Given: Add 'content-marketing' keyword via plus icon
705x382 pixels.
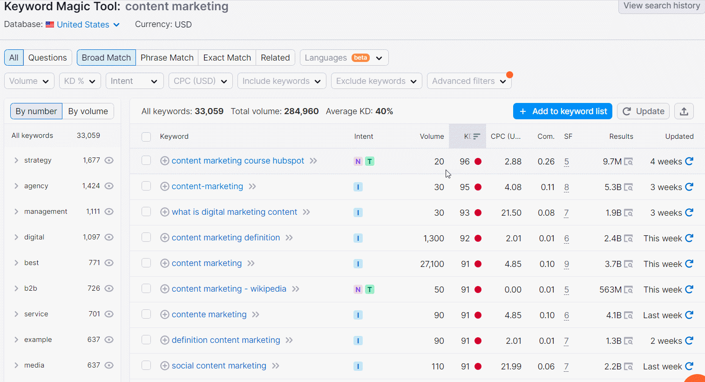Looking at the screenshot, I should click(x=164, y=186).
